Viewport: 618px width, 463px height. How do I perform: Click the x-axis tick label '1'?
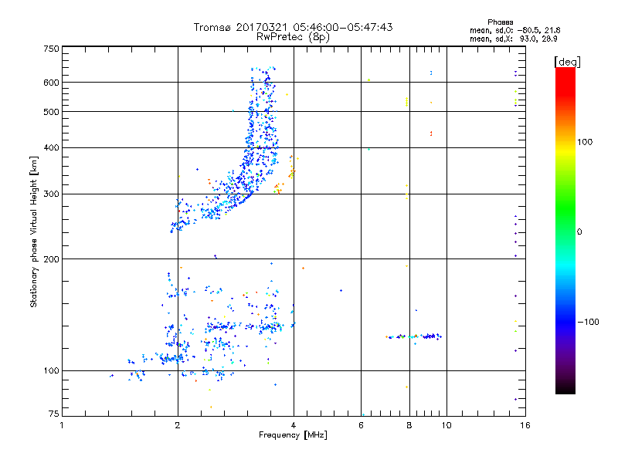coord(62,425)
